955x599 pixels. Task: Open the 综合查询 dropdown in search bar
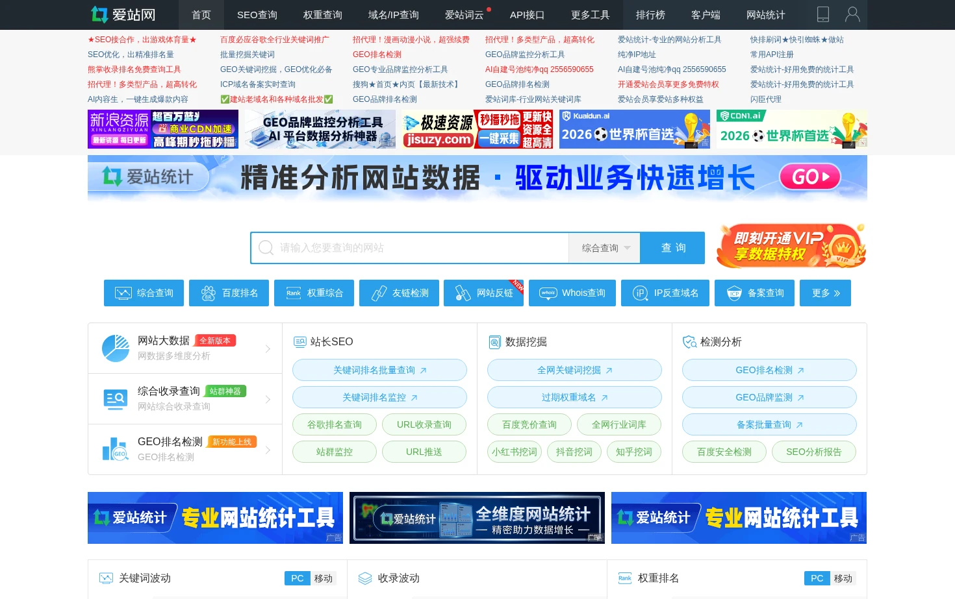[605, 248]
